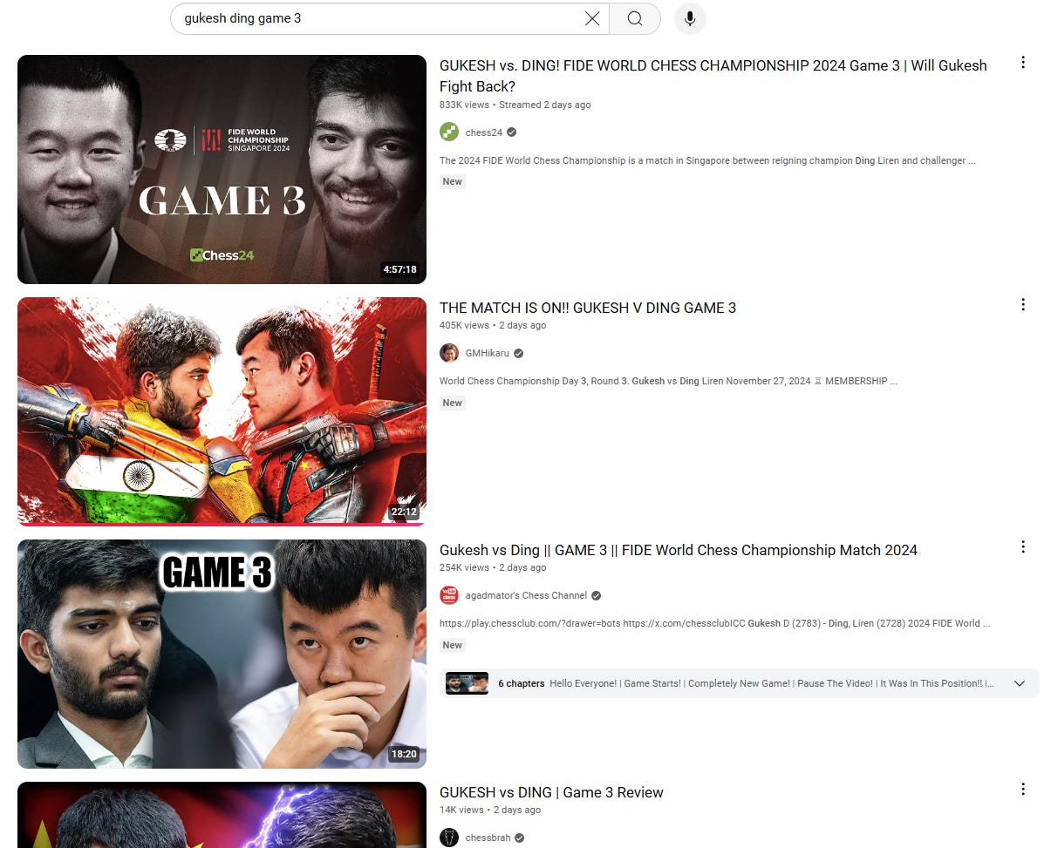This screenshot has width=1051, height=848.
Task: Start voice search with the microphone icon
Action: click(x=690, y=18)
